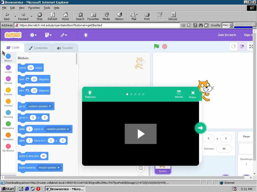
Task: Open browsing History
Action: point(119,16)
